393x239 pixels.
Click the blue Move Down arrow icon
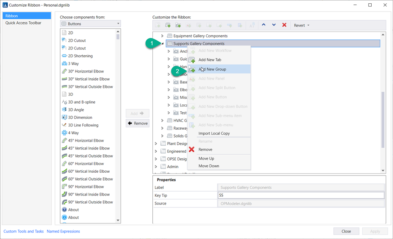(274, 25)
